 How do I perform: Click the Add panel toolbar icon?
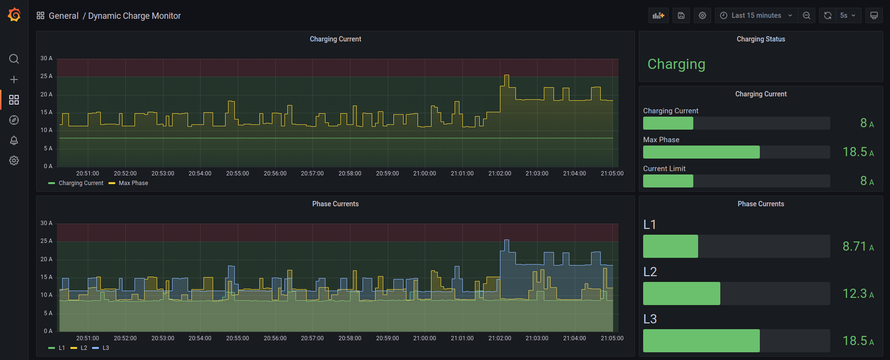(659, 15)
